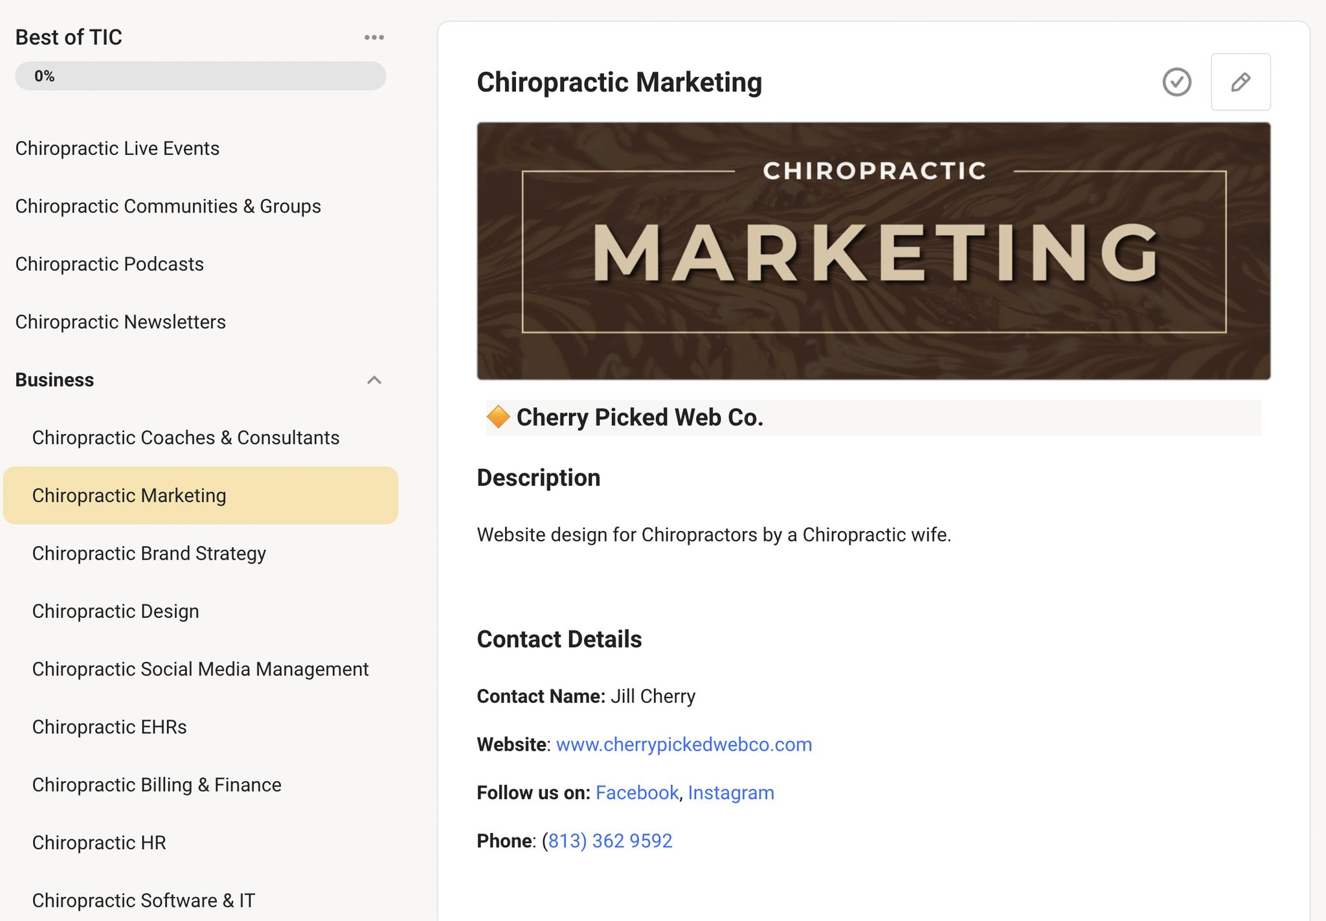Screen dimensions: 1326x921
Task: Click the Best of TIC course title
Action: click(69, 38)
